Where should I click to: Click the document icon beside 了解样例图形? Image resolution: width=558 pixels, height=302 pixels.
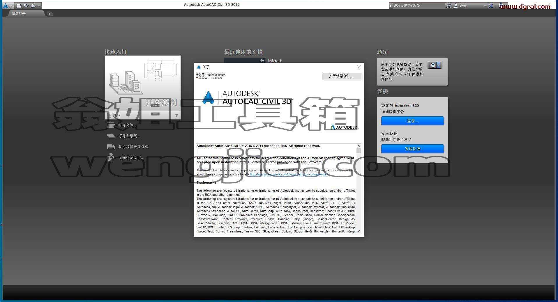coord(111,157)
